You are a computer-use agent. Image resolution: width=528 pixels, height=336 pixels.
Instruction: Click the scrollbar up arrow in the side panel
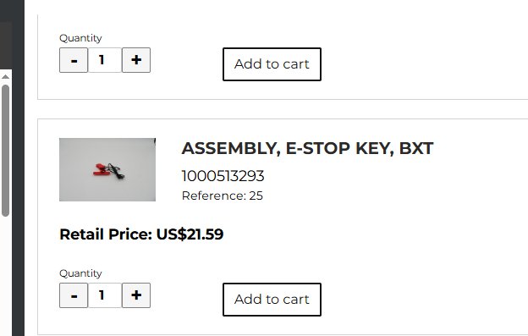pos(5,77)
